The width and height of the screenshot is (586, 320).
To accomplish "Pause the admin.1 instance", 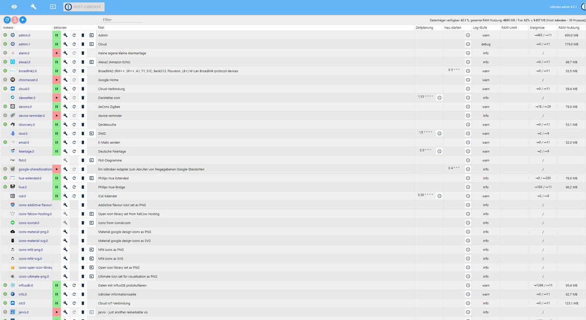I will coord(56,44).
